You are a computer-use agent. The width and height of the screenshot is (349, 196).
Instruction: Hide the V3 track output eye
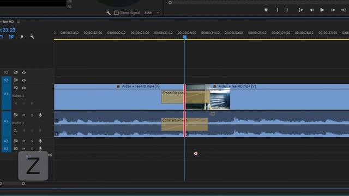[24, 72]
